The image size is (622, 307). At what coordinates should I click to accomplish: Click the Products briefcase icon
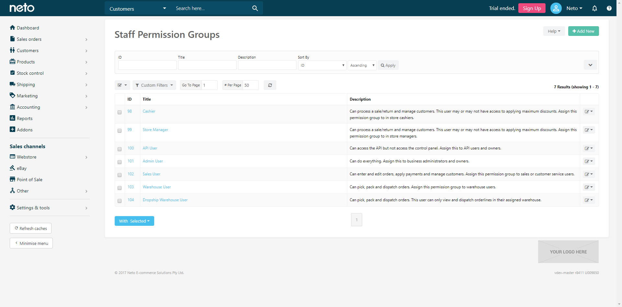12,61
